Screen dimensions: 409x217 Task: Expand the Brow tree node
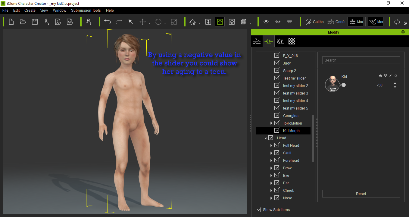(x=271, y=168)
